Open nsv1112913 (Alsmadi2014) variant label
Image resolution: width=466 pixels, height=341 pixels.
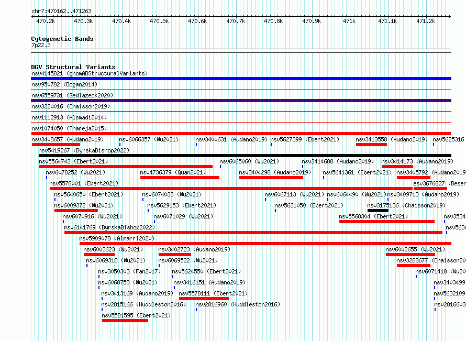pos(69,117)
